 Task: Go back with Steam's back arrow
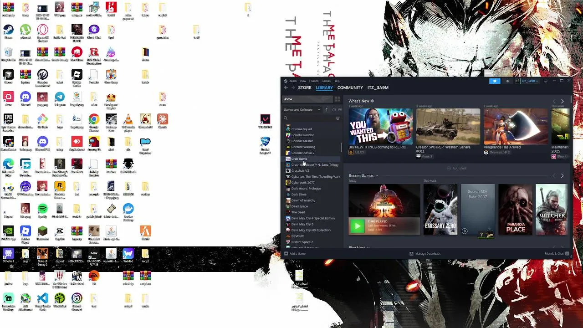tap(286, 87)
